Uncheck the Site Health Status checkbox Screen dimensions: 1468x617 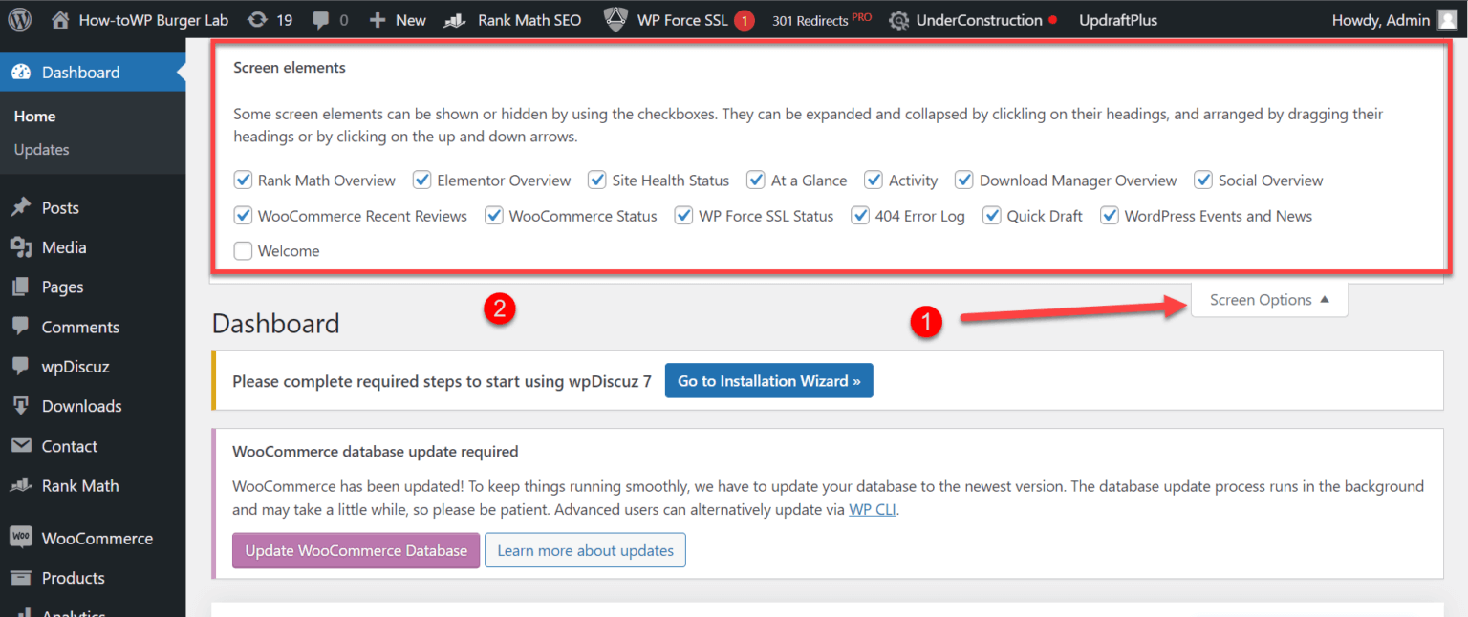596,180
